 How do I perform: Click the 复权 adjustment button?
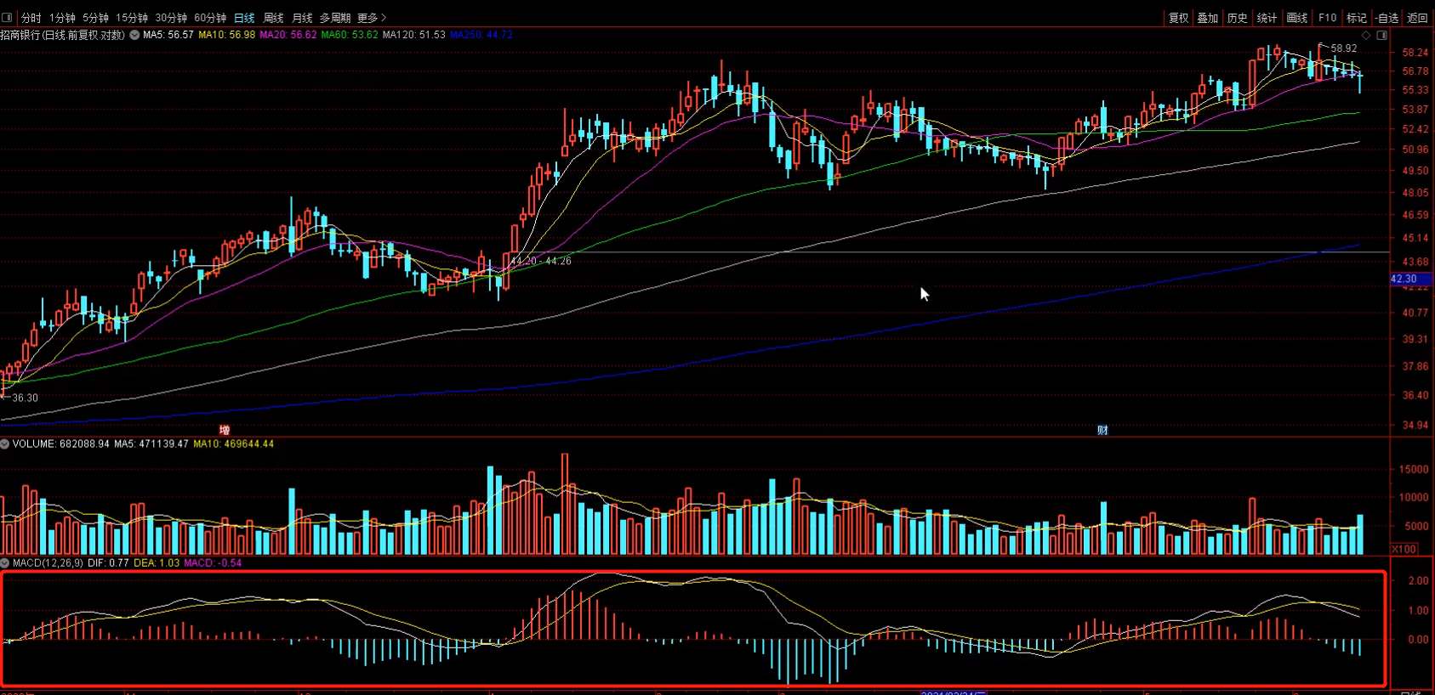[x=1178, y=18]
